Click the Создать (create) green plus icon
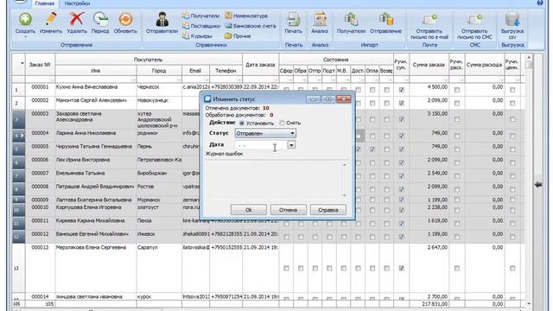The height and width of the screenshot is (311, 553). 25,19
